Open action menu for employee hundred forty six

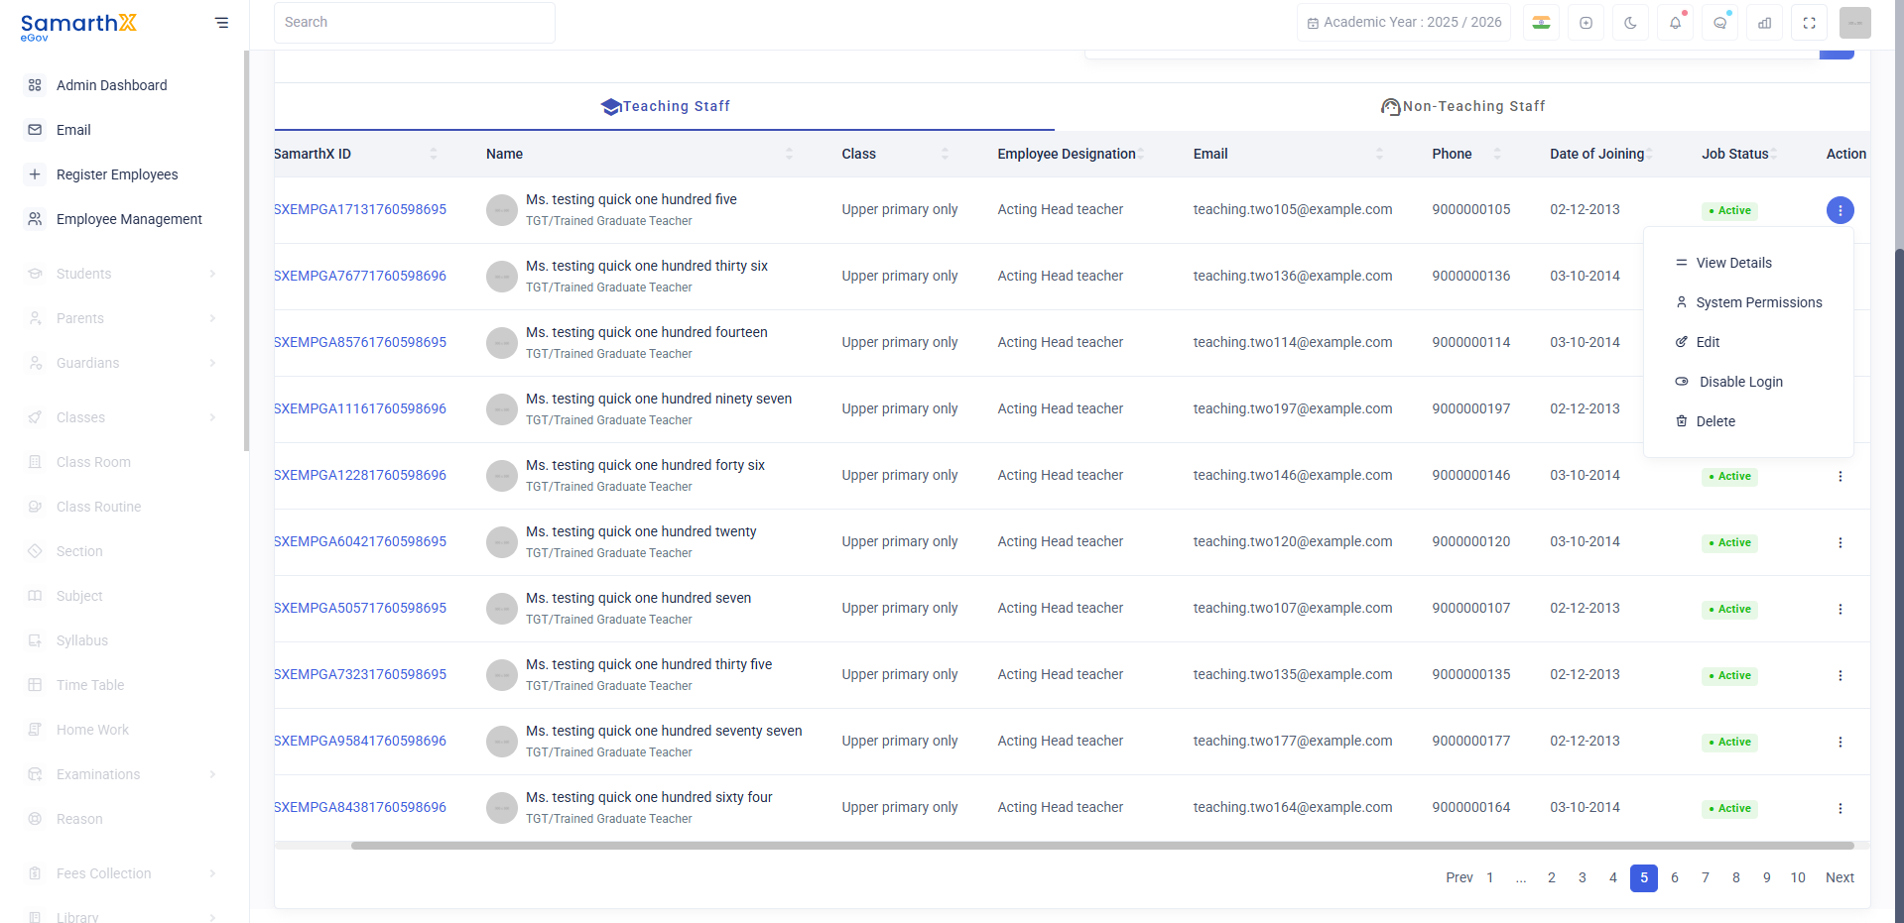pos(1840,476)
